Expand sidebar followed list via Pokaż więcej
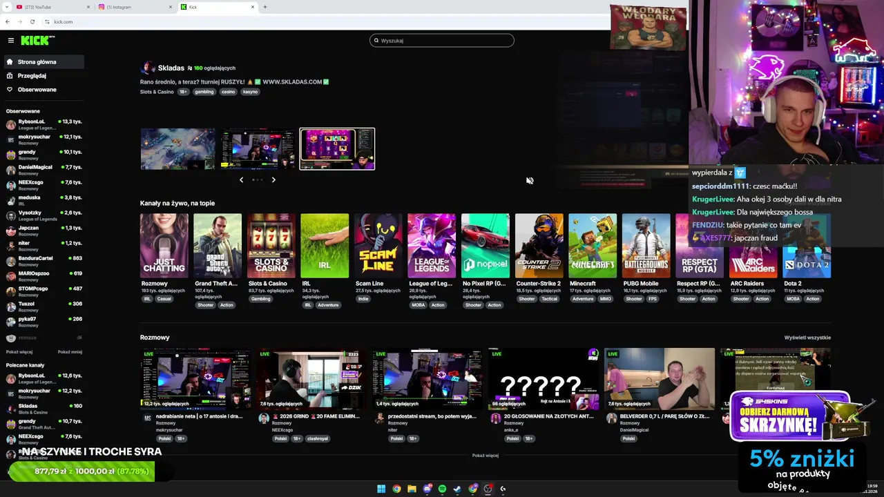The width and height of the screenshot is (884, 497). click(x=19, y=351)
